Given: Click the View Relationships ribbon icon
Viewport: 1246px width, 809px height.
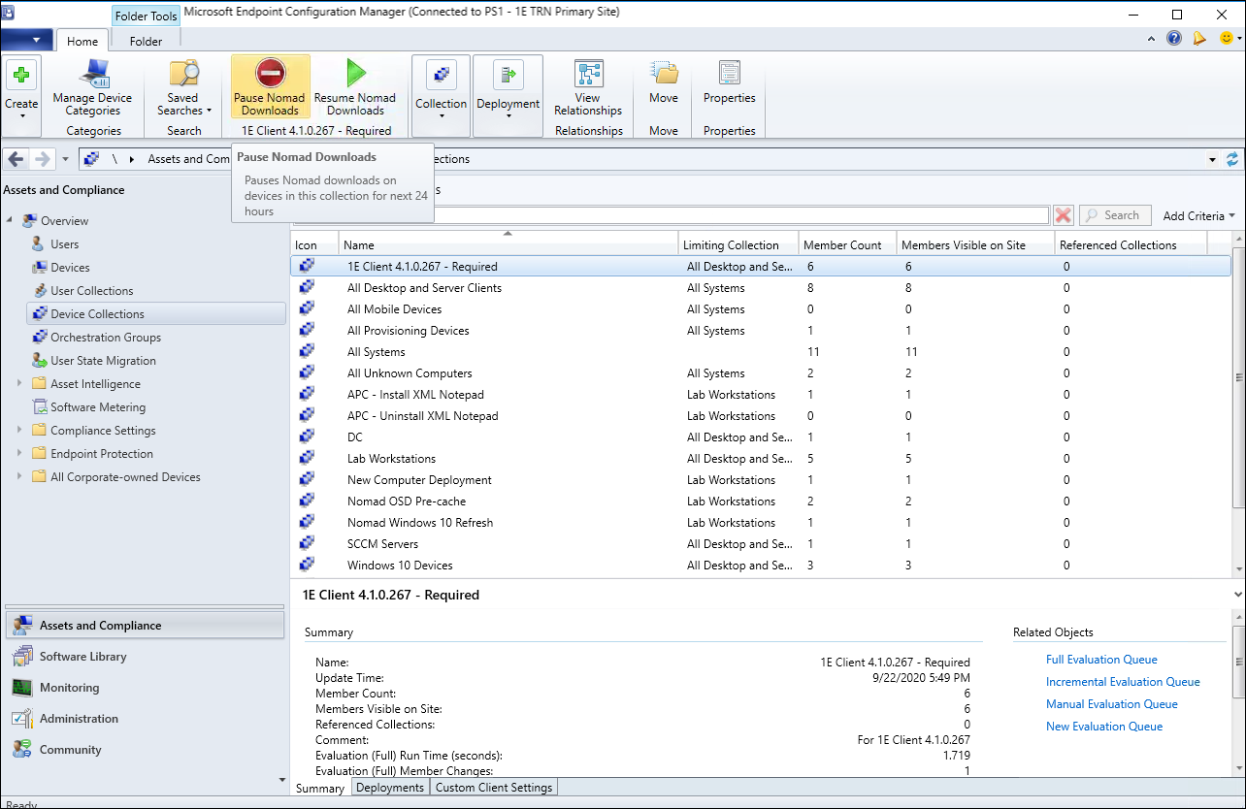Looking at the screenshot, I should [588, 76].
